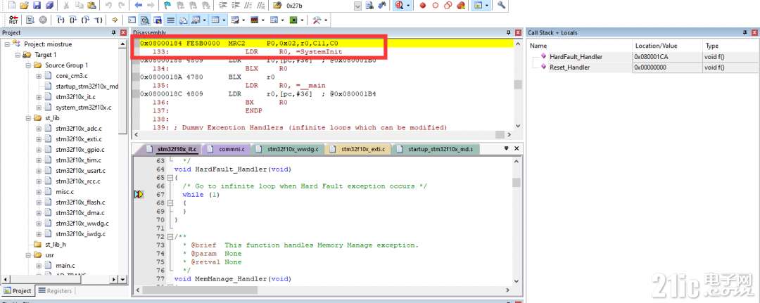Open the System Viewer dropdown arrow
Screen dimensions: 760x303
(302, 20)
